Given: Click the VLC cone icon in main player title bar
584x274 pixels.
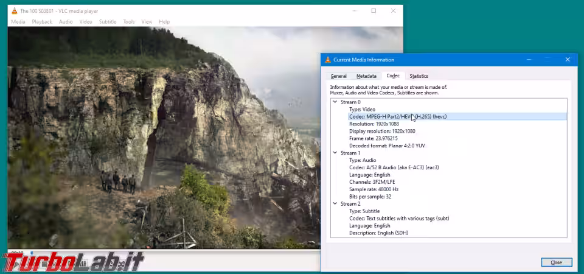Looking at the screenshot, I should [15, 11].
